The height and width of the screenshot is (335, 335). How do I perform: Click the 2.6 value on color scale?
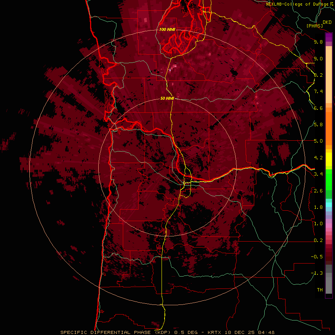pyautogui.click(x=318, y=191)
